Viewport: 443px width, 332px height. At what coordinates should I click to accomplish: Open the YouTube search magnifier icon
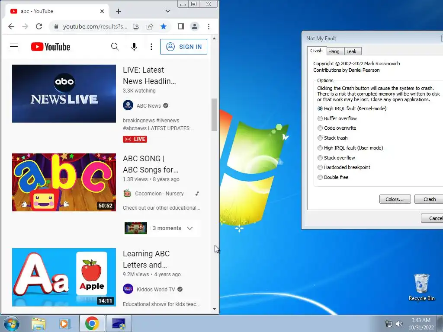(x=115, y=47)
